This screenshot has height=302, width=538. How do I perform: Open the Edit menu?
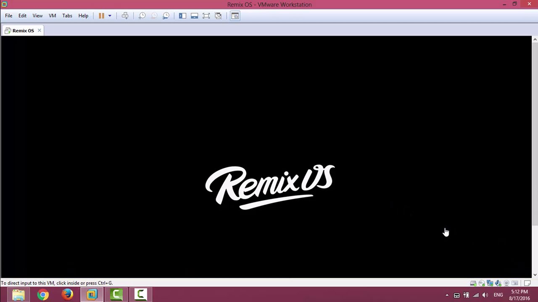(x=22, y=16)
